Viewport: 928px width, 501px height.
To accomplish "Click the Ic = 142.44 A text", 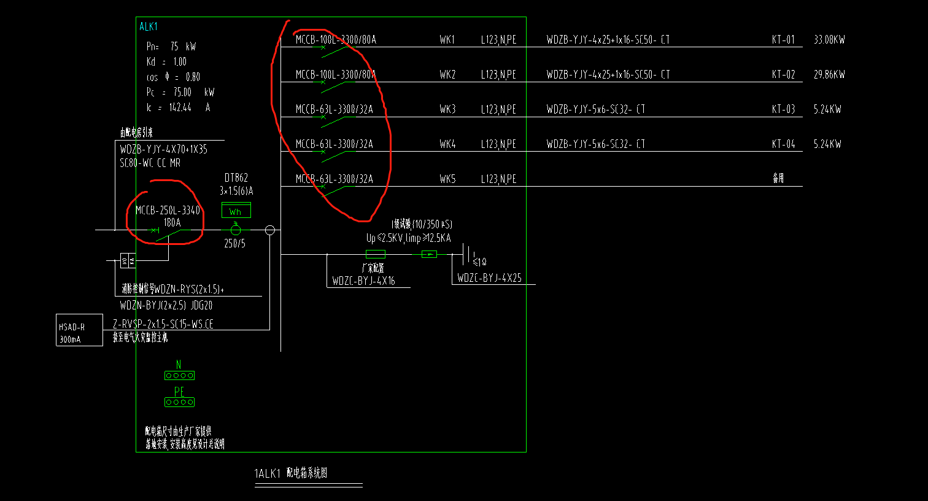I will coord(178,107).
